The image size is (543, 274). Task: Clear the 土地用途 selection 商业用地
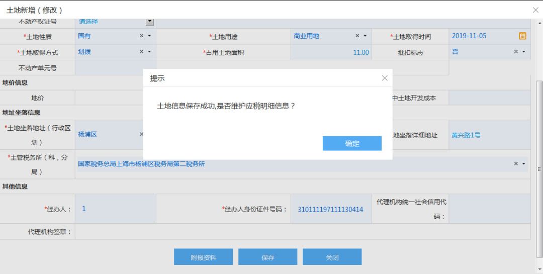click(357, 36)
